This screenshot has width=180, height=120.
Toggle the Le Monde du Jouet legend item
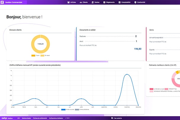tap(157, 89)
